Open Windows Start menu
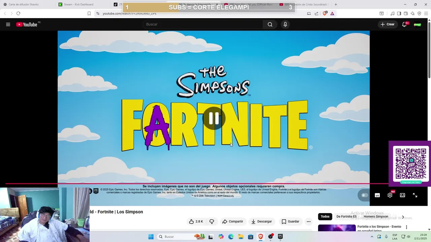 click(x=151, y=237)
